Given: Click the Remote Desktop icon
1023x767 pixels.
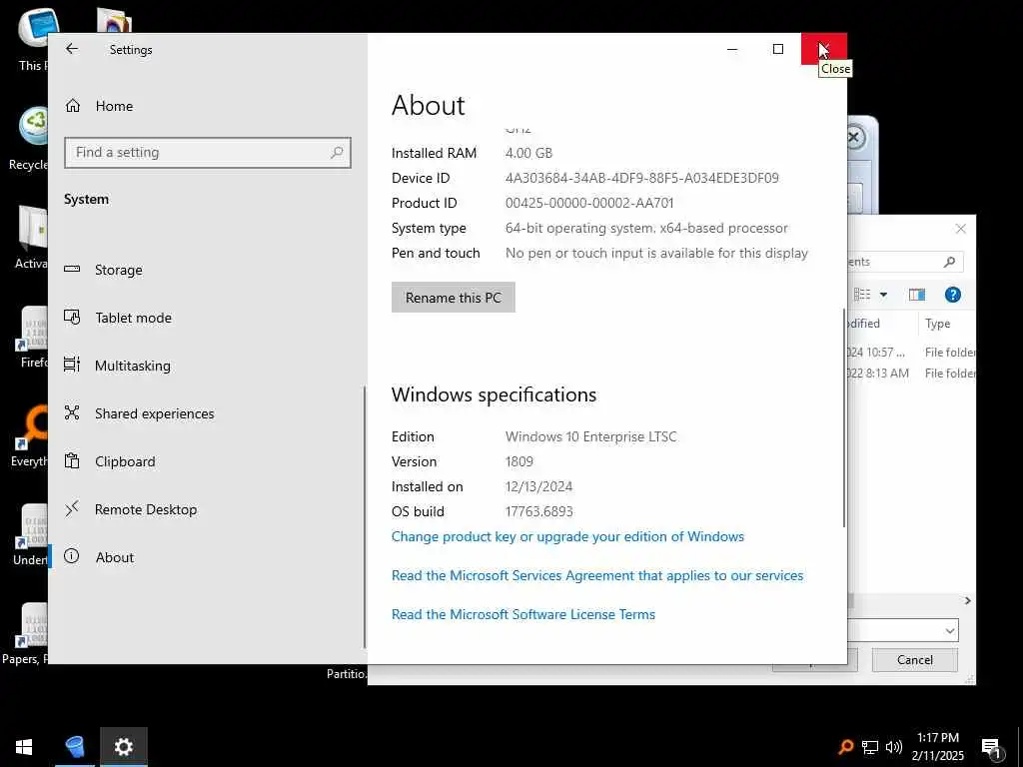Looking at the screenshot, I should [x=72, y=508].
